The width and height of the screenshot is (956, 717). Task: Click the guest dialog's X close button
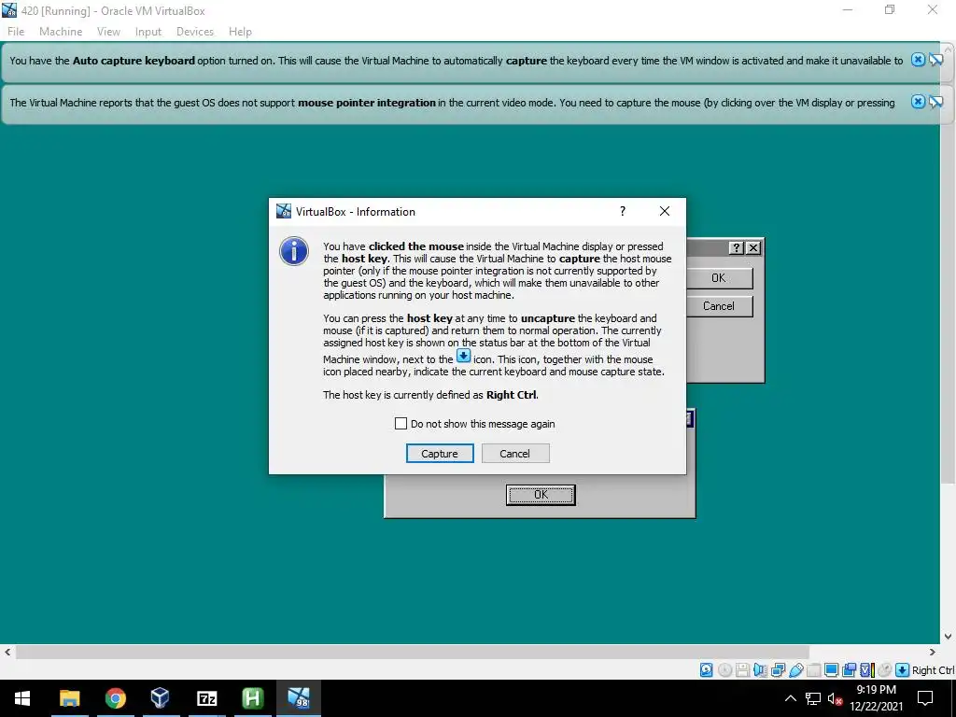[x=753, y=247]
